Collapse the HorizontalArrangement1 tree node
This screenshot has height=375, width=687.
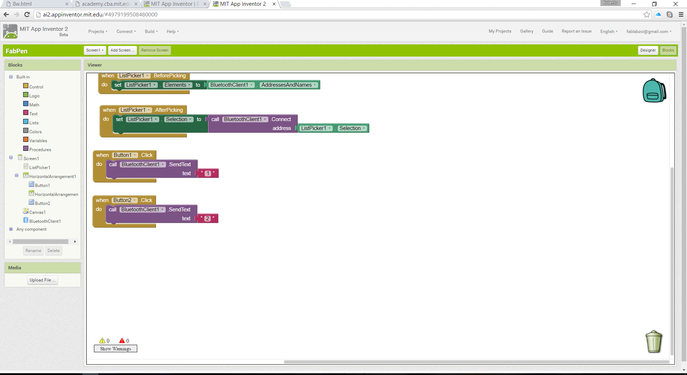[x=16, y=176]
